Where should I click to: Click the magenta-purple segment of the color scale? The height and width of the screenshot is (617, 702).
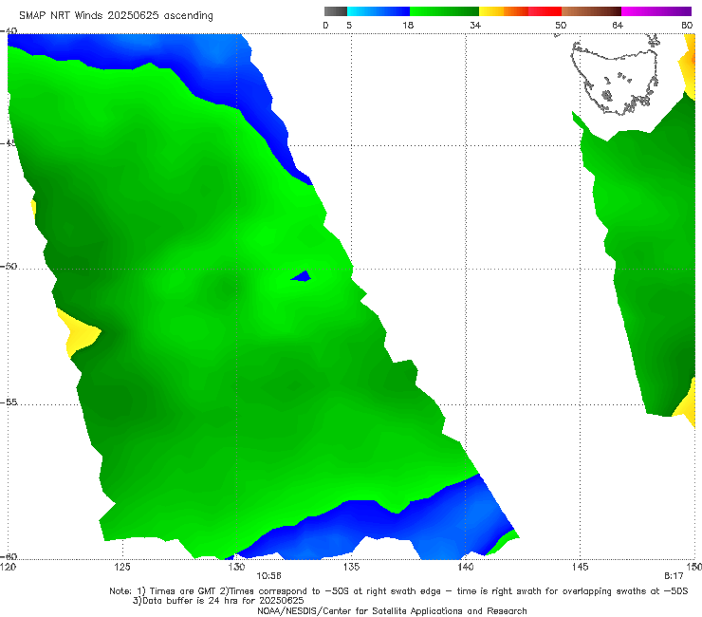656,11
